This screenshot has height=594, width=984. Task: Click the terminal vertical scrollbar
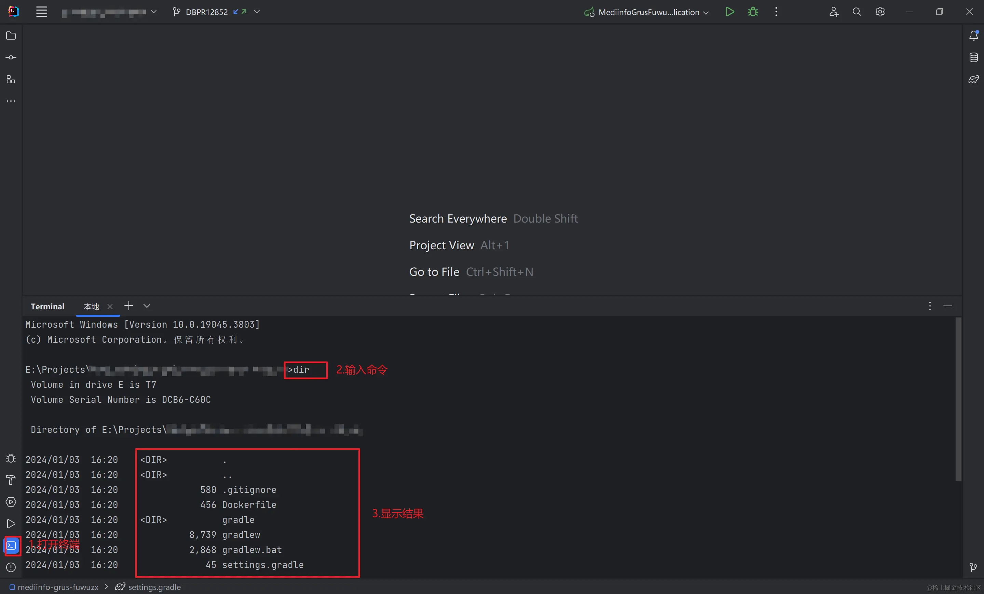pyautogui.click(x=958, y=399)
